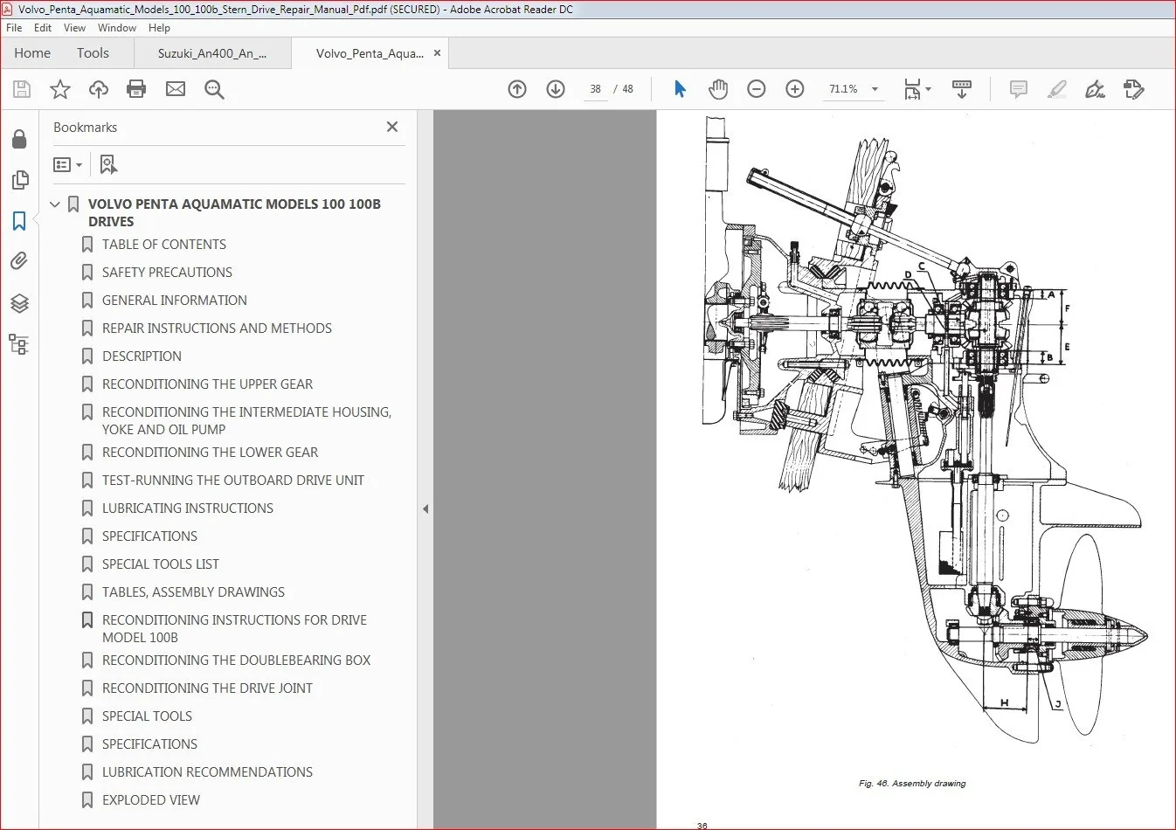Open RECONDITIONING INSTRUCTIONS FOR DRIVE MODEL 100B
This screenshot has height=830, width=1176.
click(x=234, y=629)
